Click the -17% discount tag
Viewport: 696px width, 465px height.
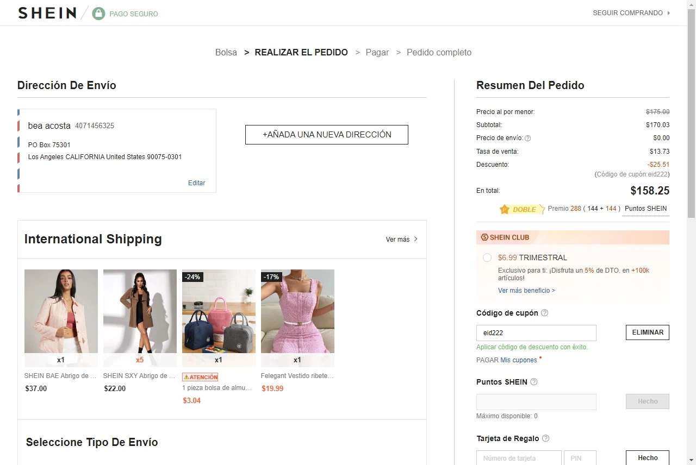[x=271, y=277]
